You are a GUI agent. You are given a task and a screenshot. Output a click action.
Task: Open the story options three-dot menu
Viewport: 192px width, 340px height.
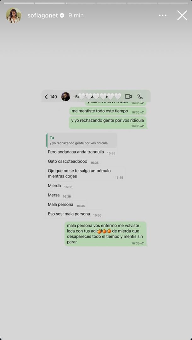162,15
